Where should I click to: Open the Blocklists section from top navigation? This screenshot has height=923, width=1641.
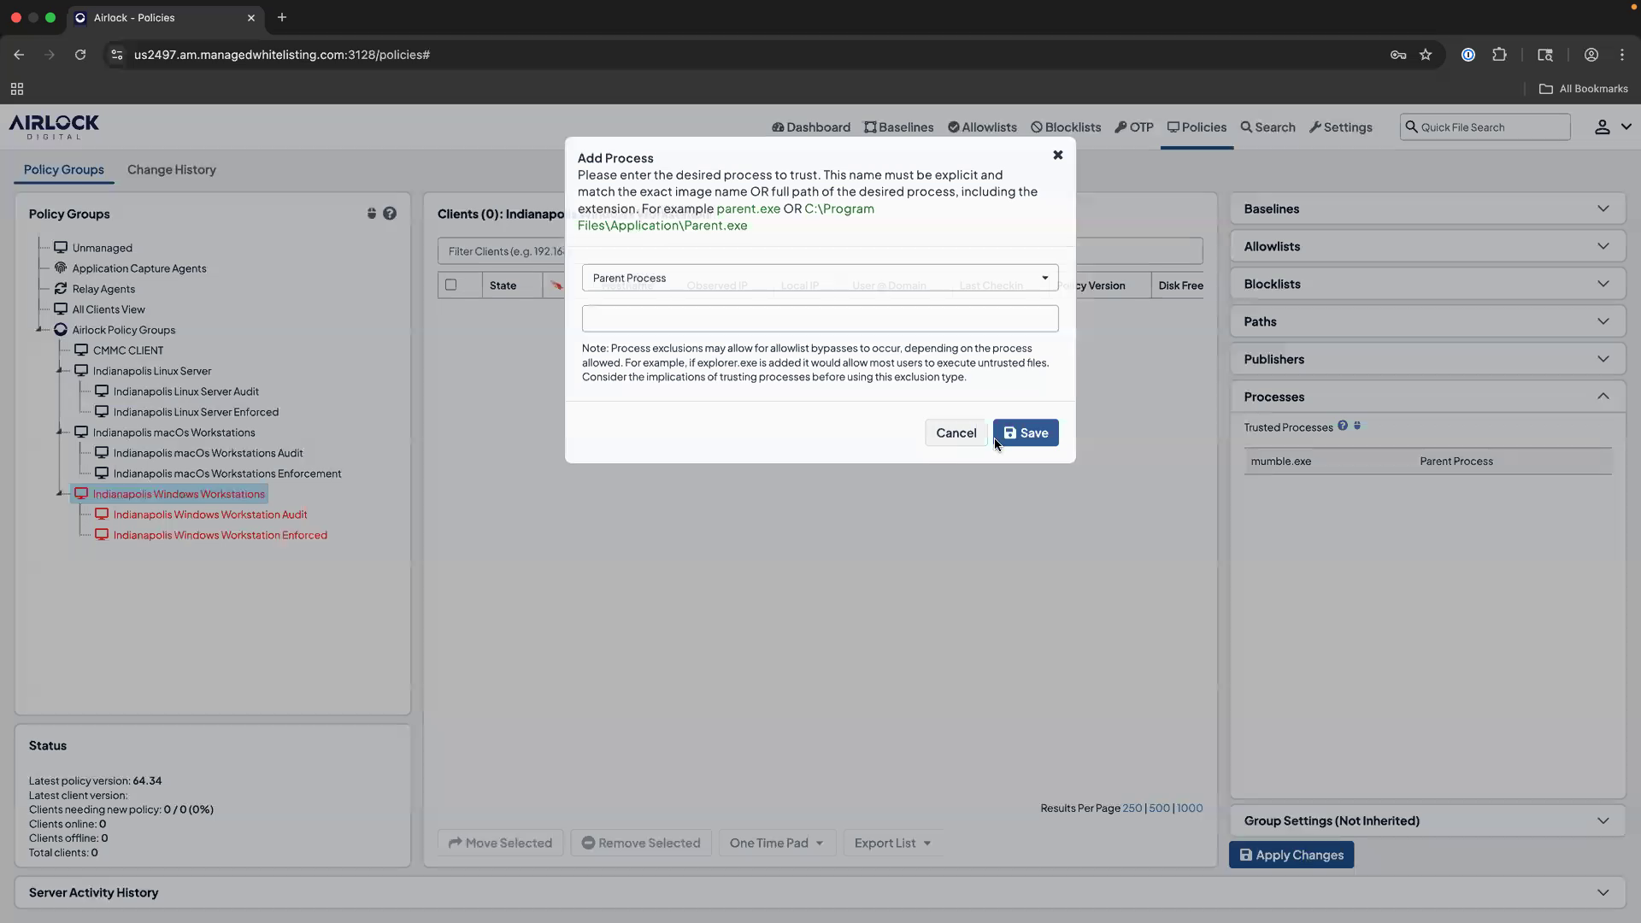click(1064, 126)
